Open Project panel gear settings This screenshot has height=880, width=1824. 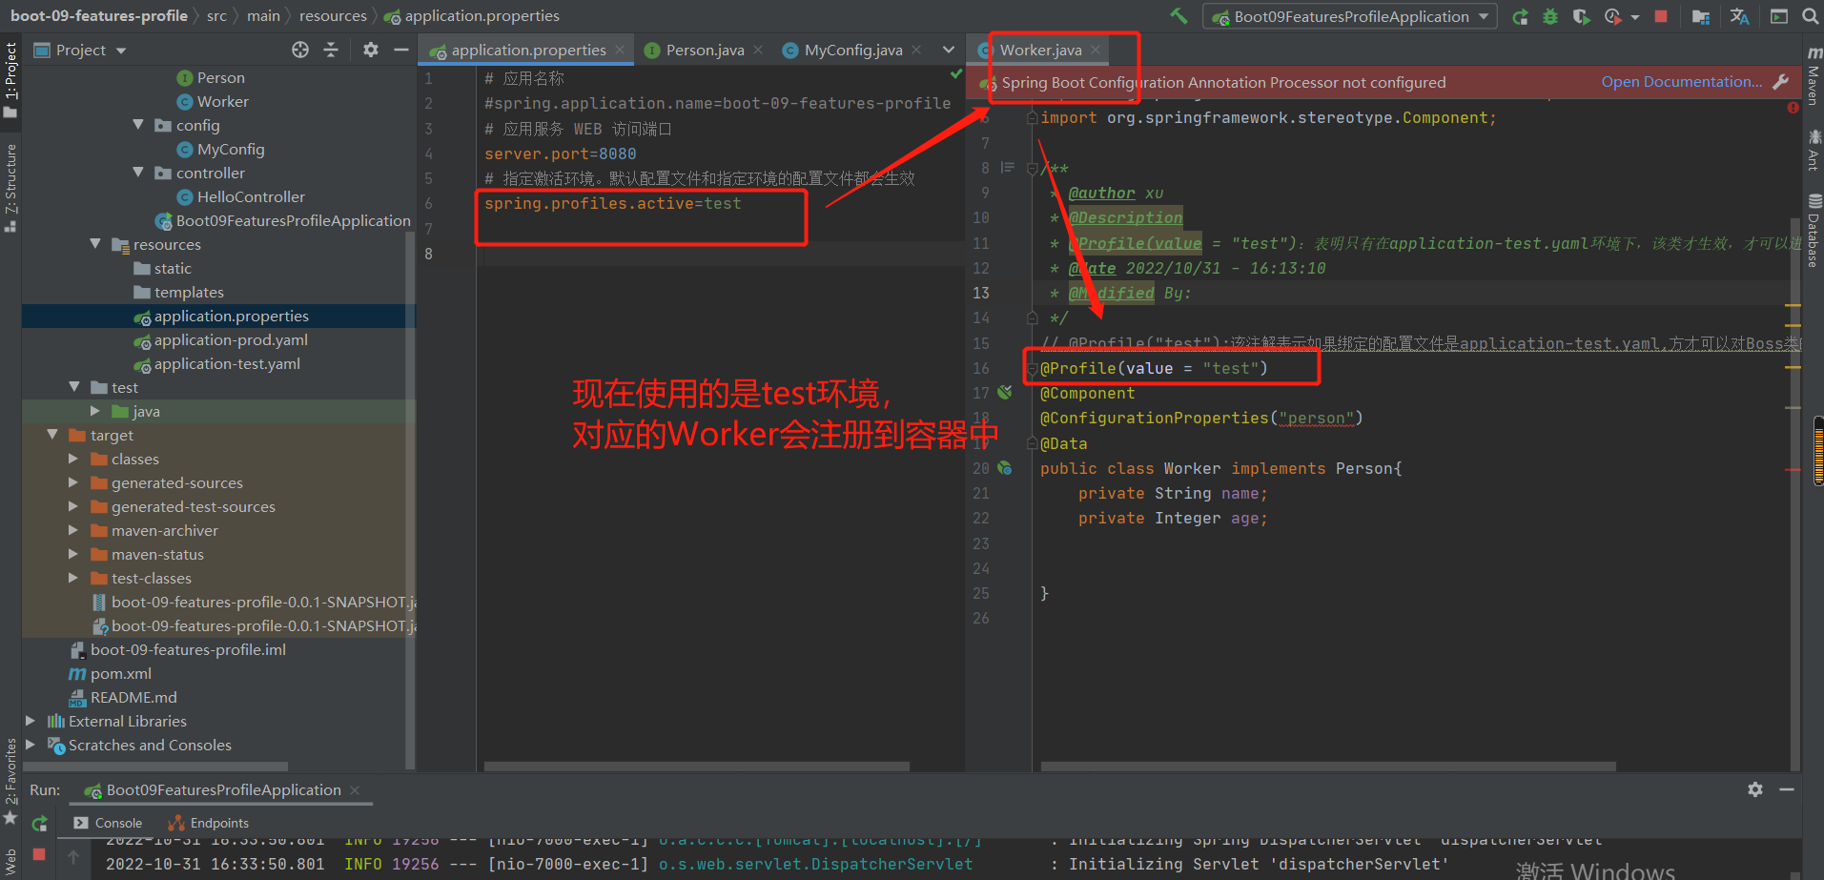(371, 50)
